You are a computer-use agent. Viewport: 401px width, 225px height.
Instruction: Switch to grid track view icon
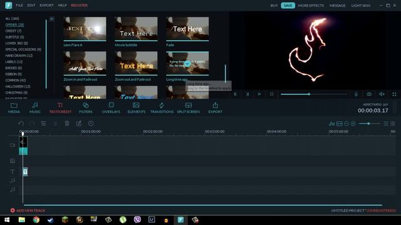[393, 124]
